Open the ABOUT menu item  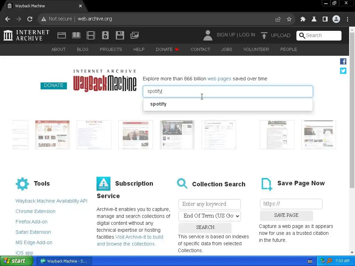pos(58,49)
